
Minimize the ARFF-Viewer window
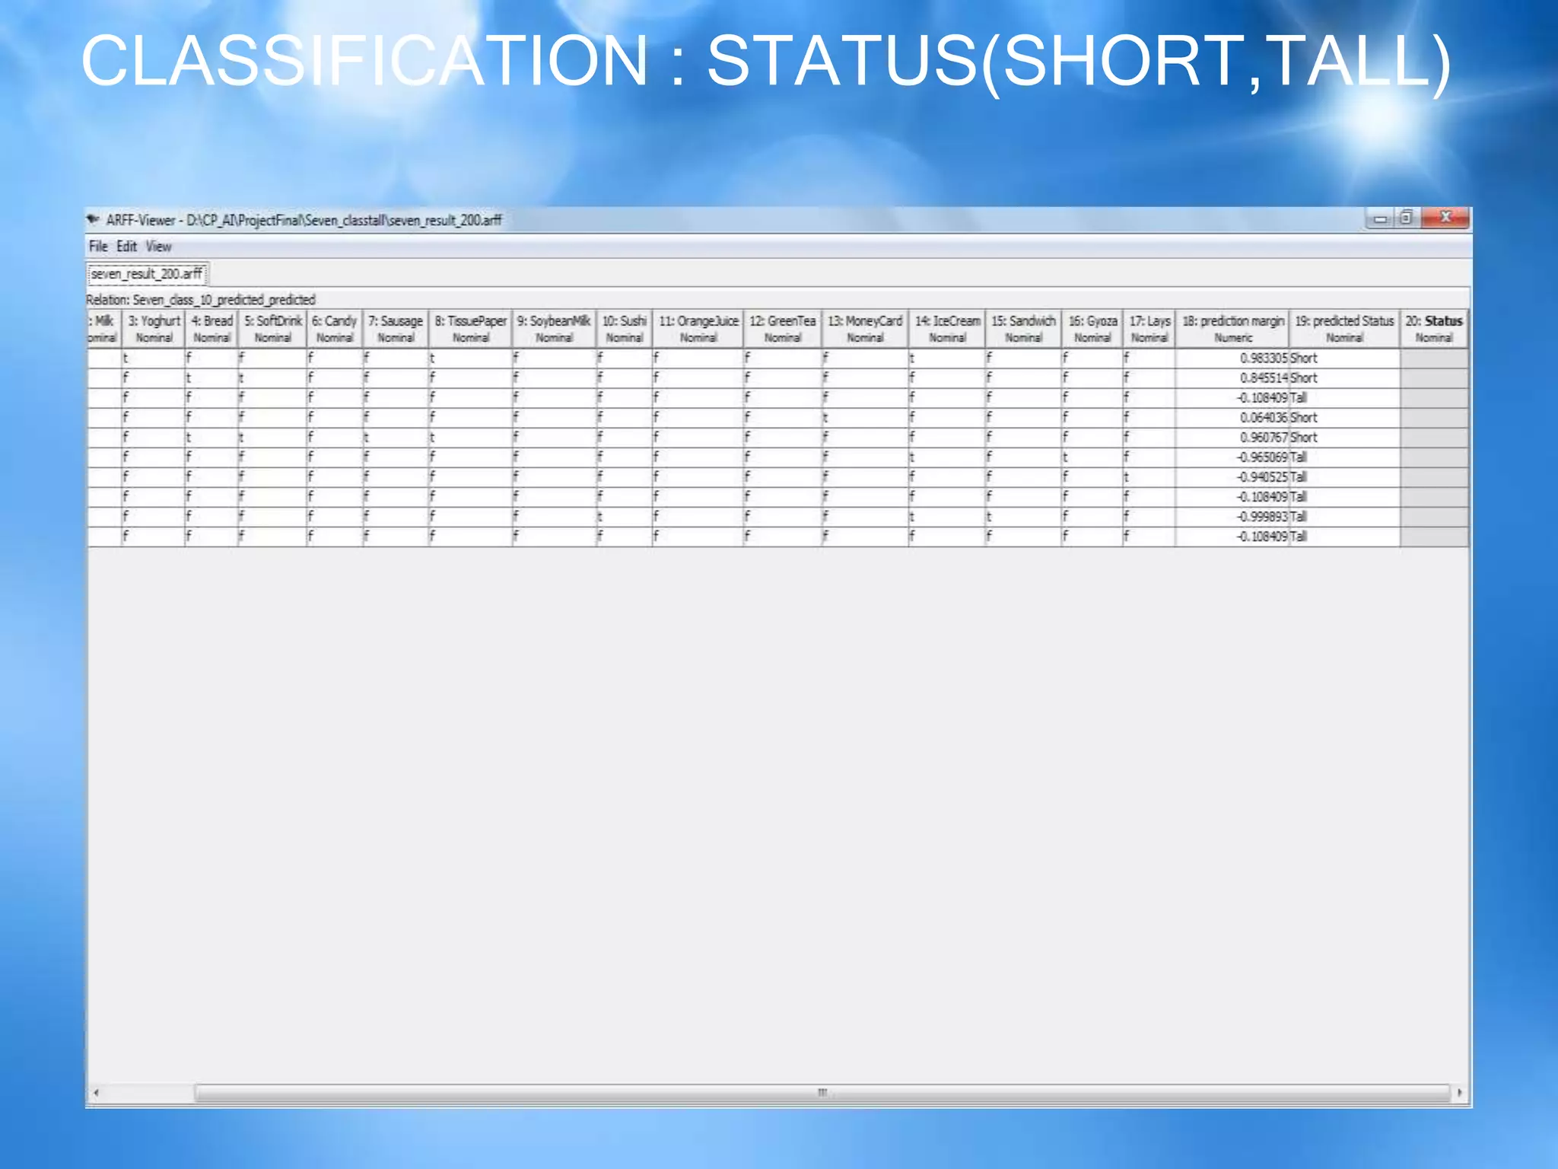1379,219
